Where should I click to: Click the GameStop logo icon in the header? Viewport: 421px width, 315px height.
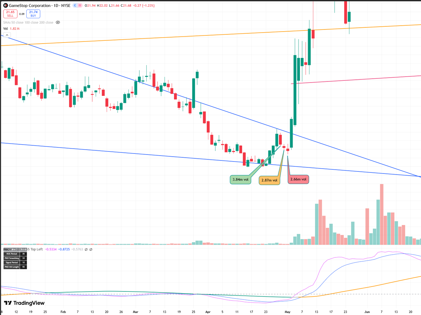6,6
